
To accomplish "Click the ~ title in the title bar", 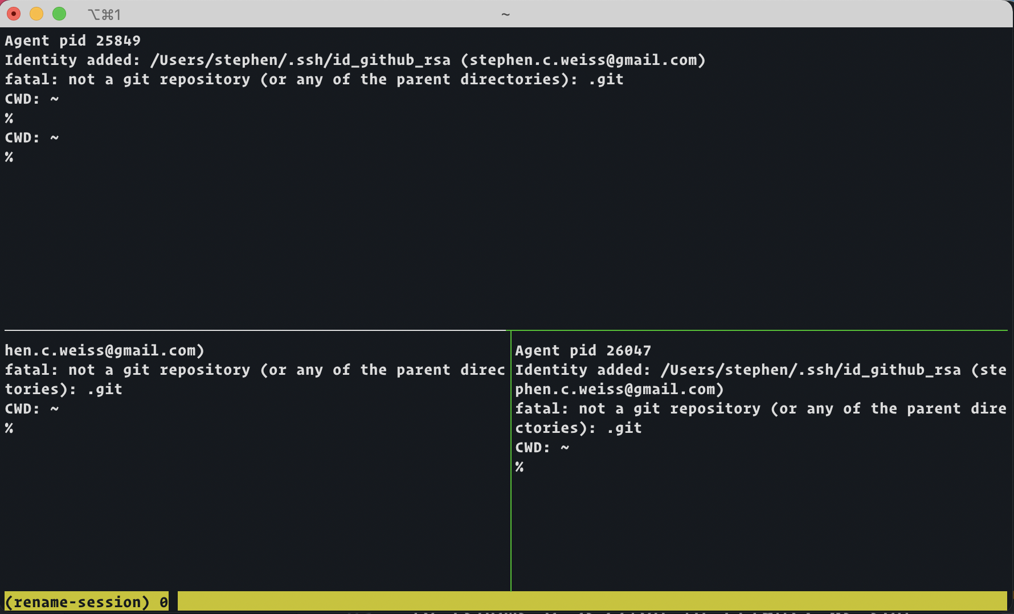I will [x=505, y=14].
